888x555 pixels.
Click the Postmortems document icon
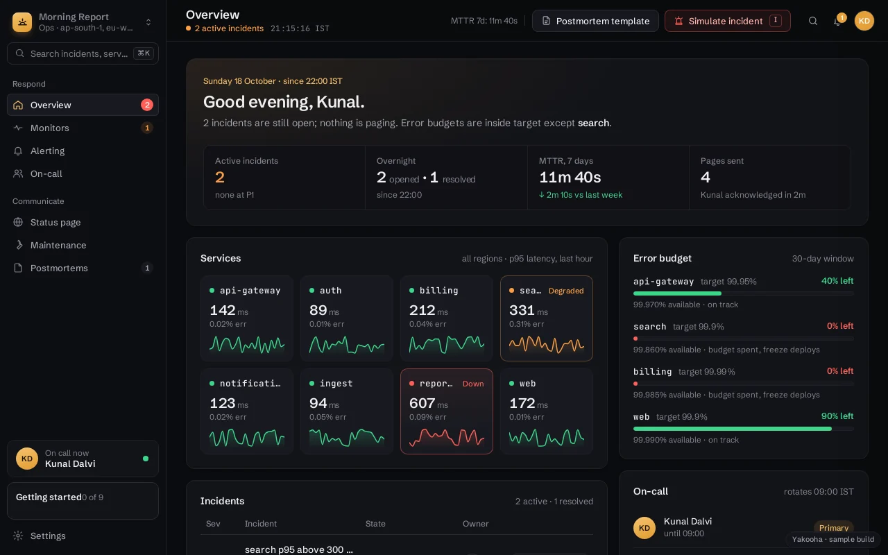(18, 268)
